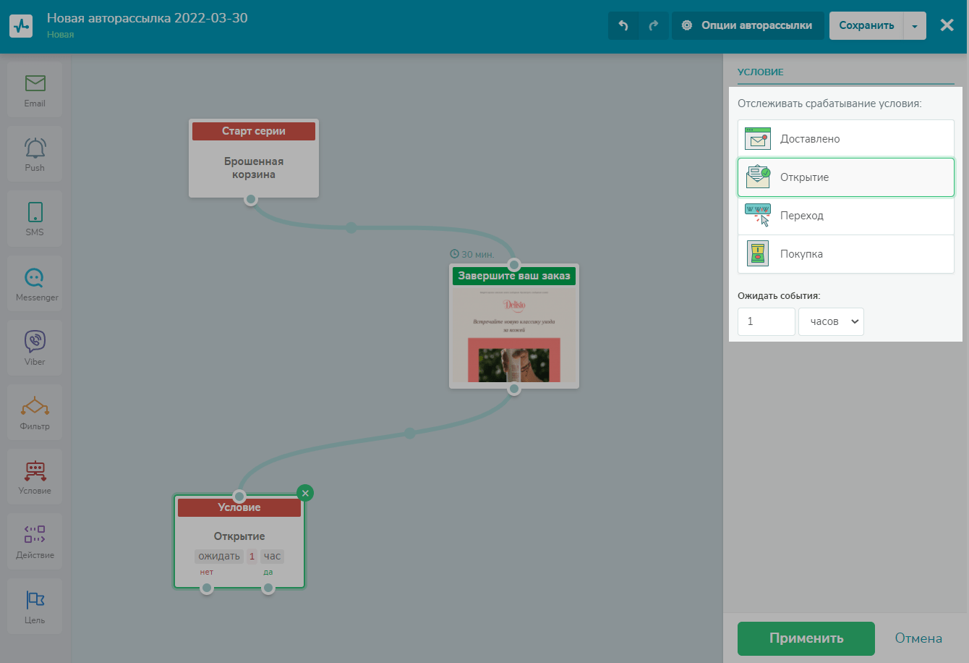Select the Покупка condition option
Screen dimensions: 969x663
[845, 254]
